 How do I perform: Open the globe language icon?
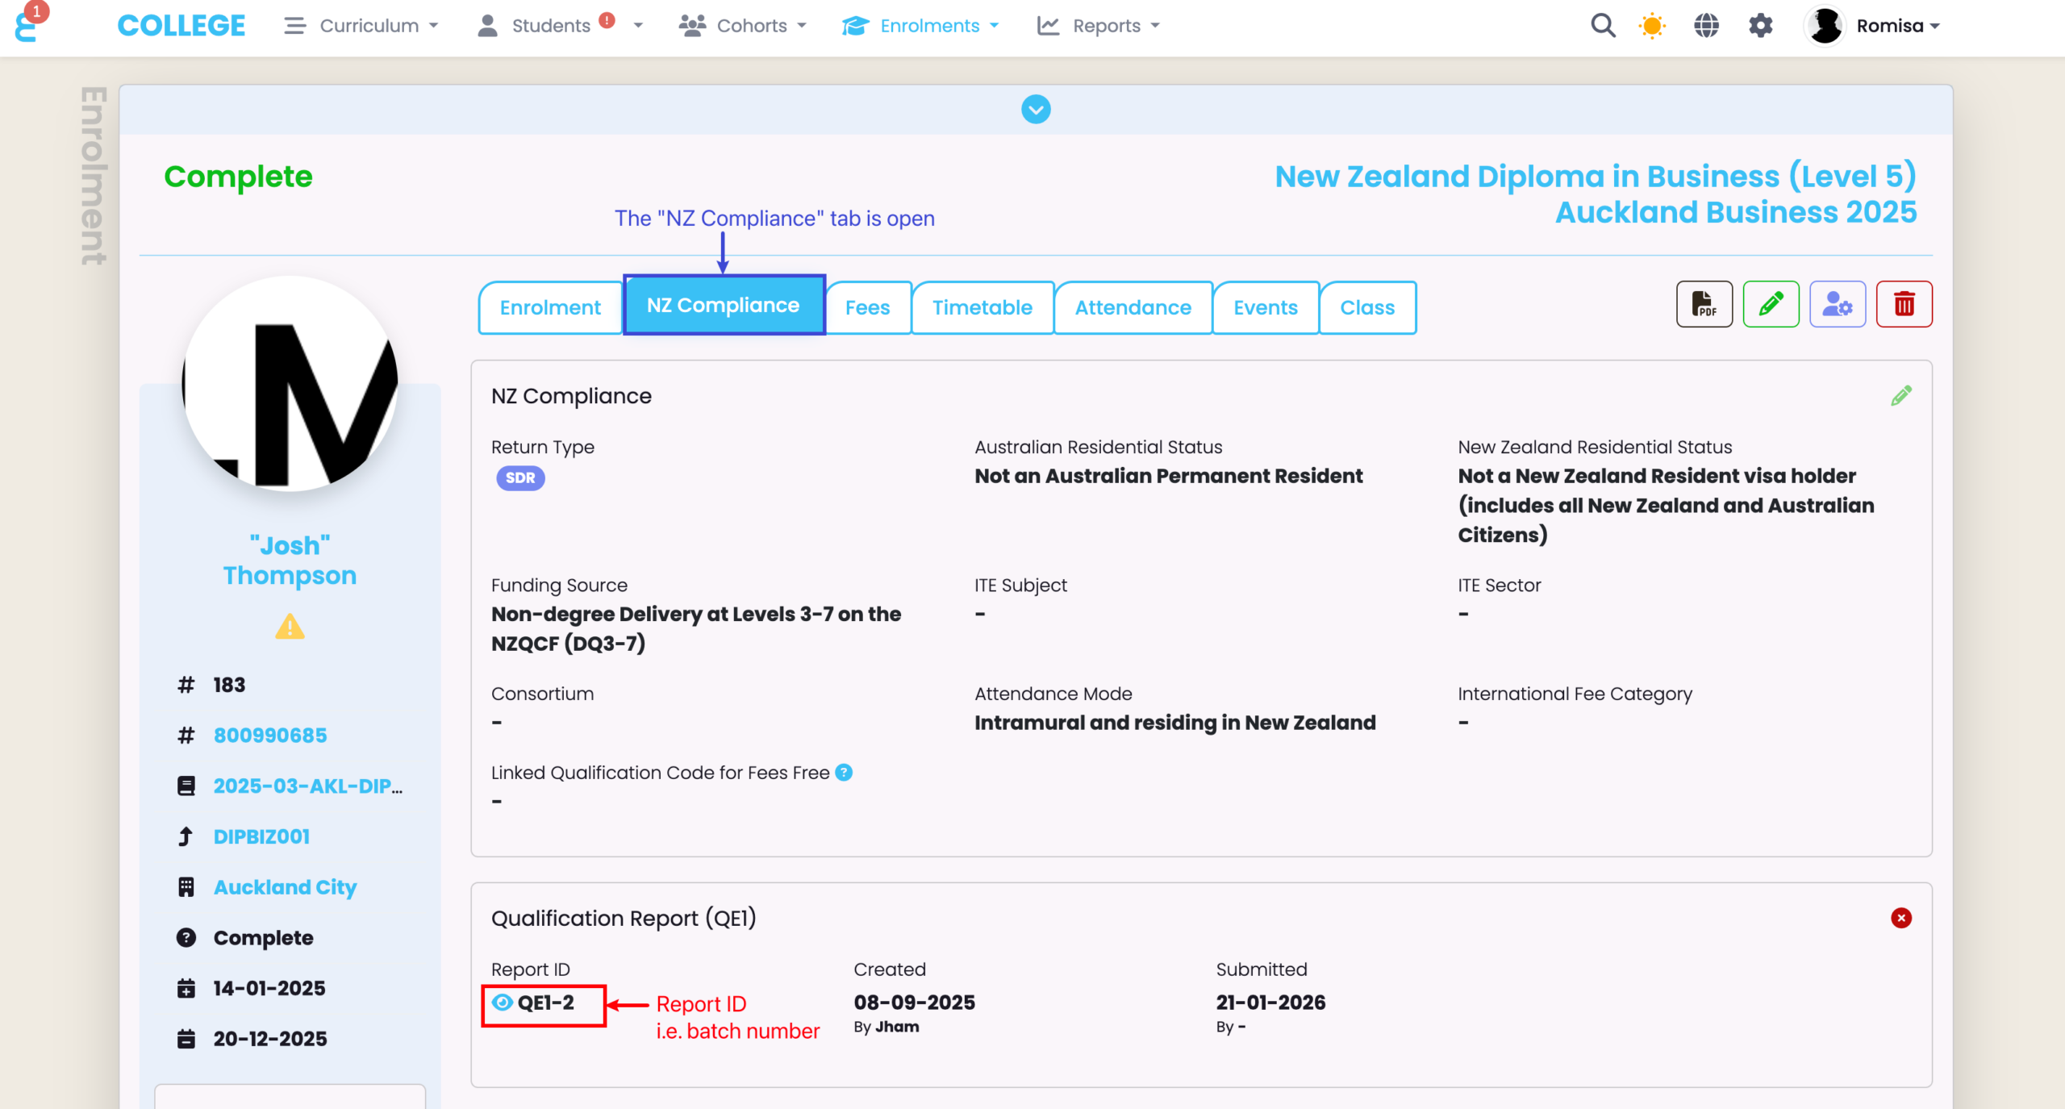pyautogui.click(x=1706, y=26)
